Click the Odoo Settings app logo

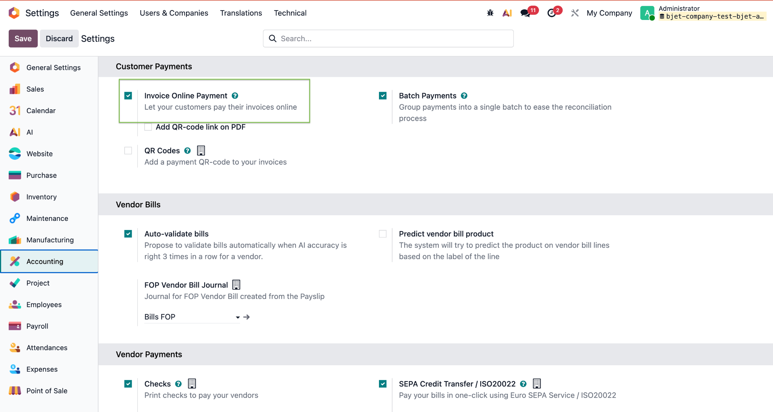click(x=14, y=13)
